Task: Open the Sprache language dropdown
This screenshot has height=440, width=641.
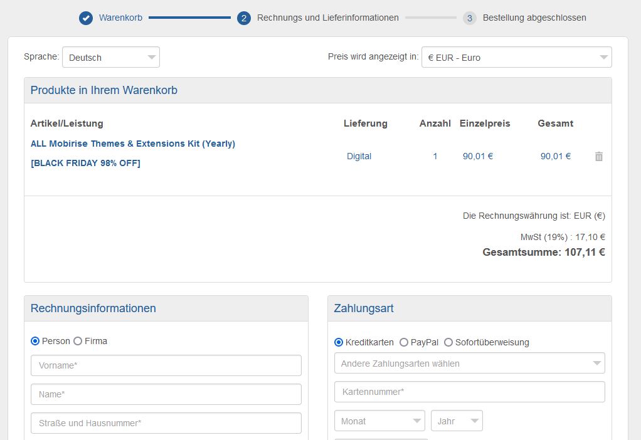Action: pos(111,57)
